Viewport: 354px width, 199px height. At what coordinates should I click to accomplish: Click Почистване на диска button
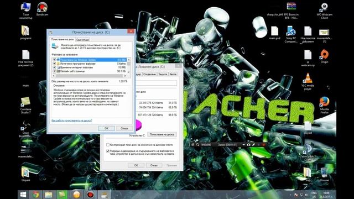point(162,134)
